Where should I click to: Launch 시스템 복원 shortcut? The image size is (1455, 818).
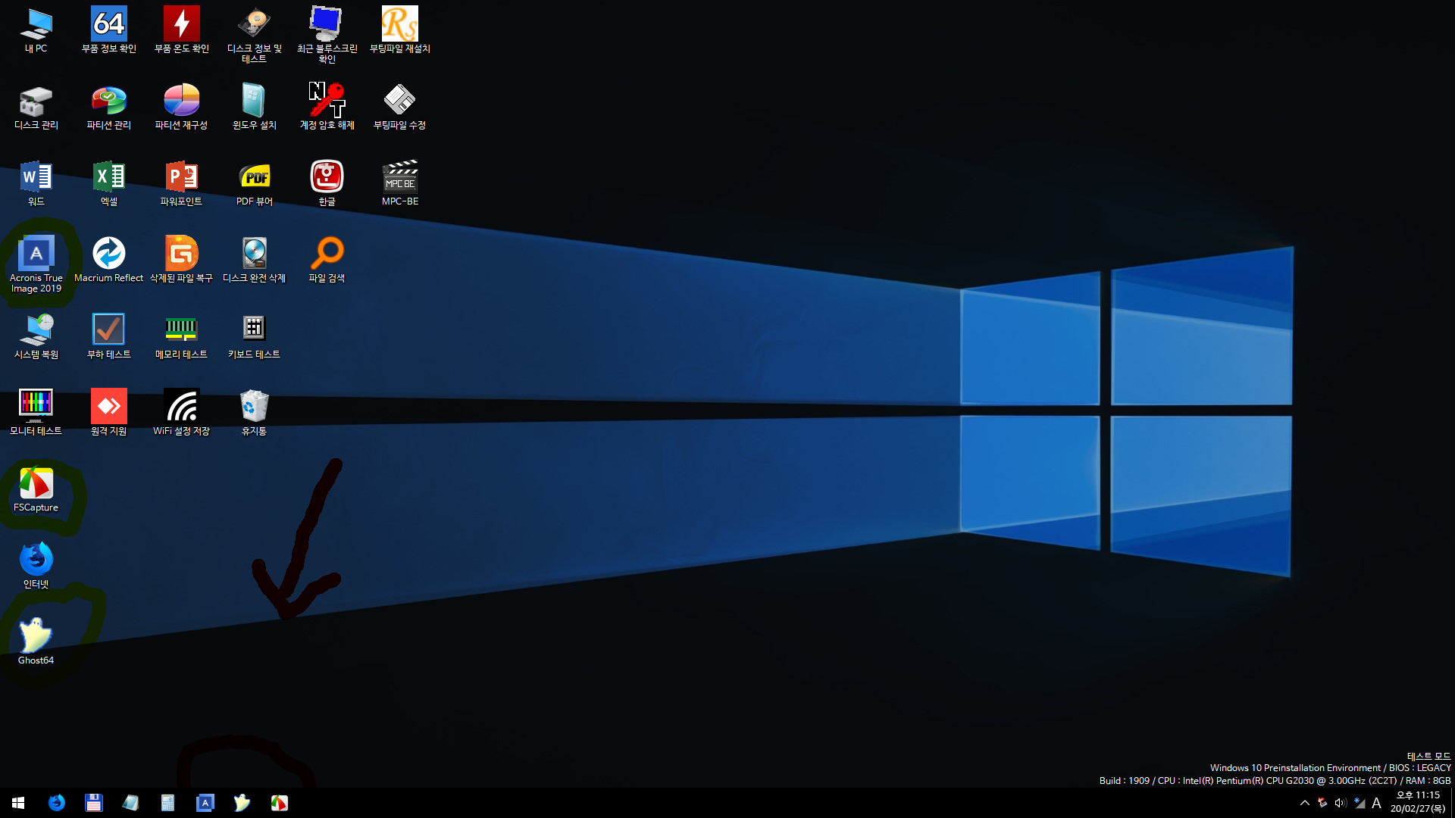point(36,336)
